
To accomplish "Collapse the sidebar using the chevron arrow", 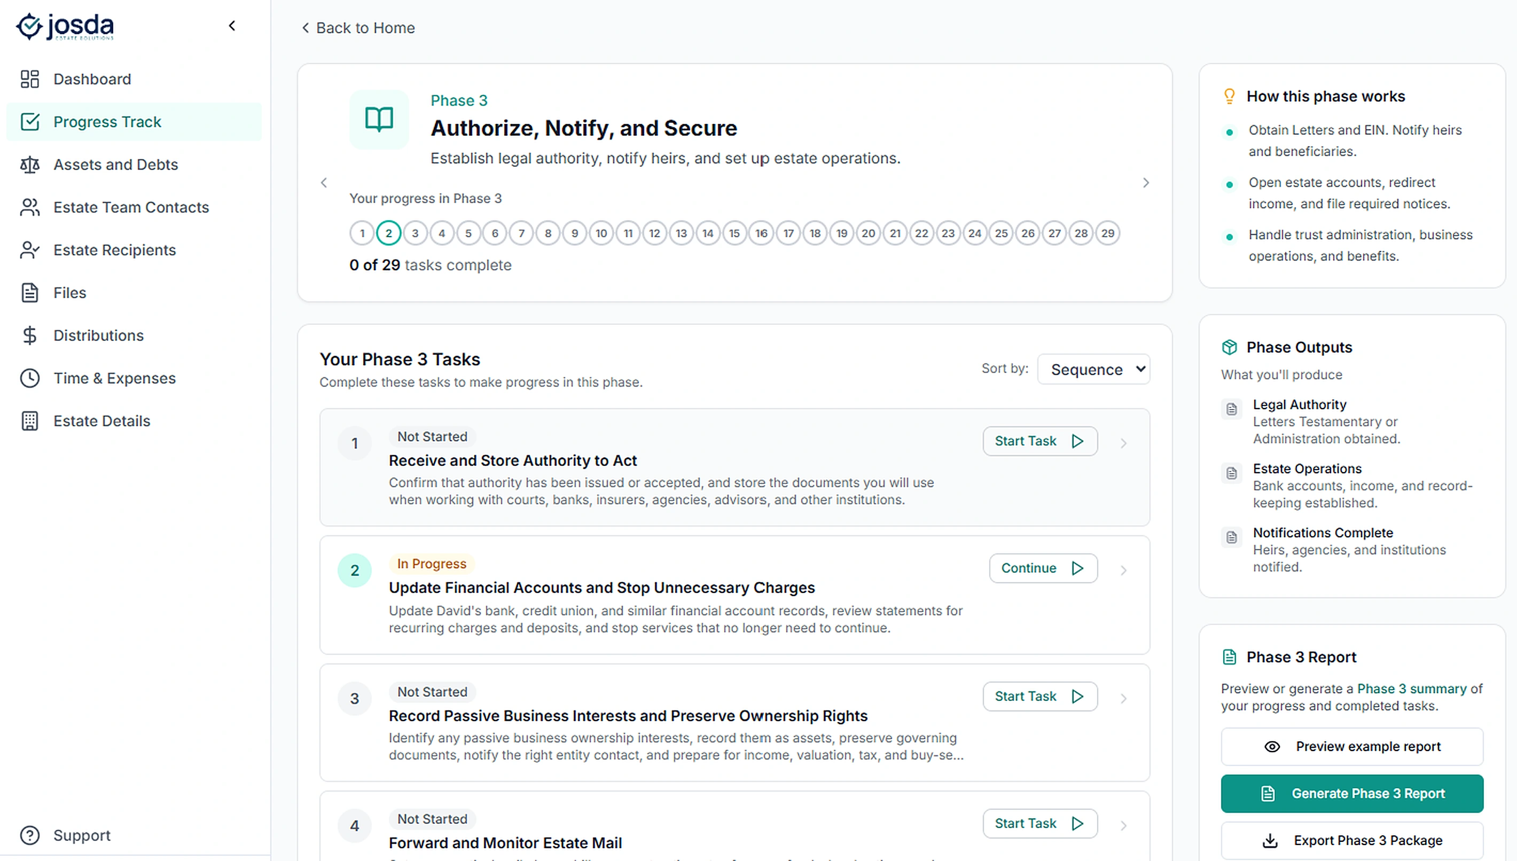I will 232,26.
